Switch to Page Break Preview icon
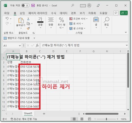This screenshot has height=123, width=132. point(89,119)
